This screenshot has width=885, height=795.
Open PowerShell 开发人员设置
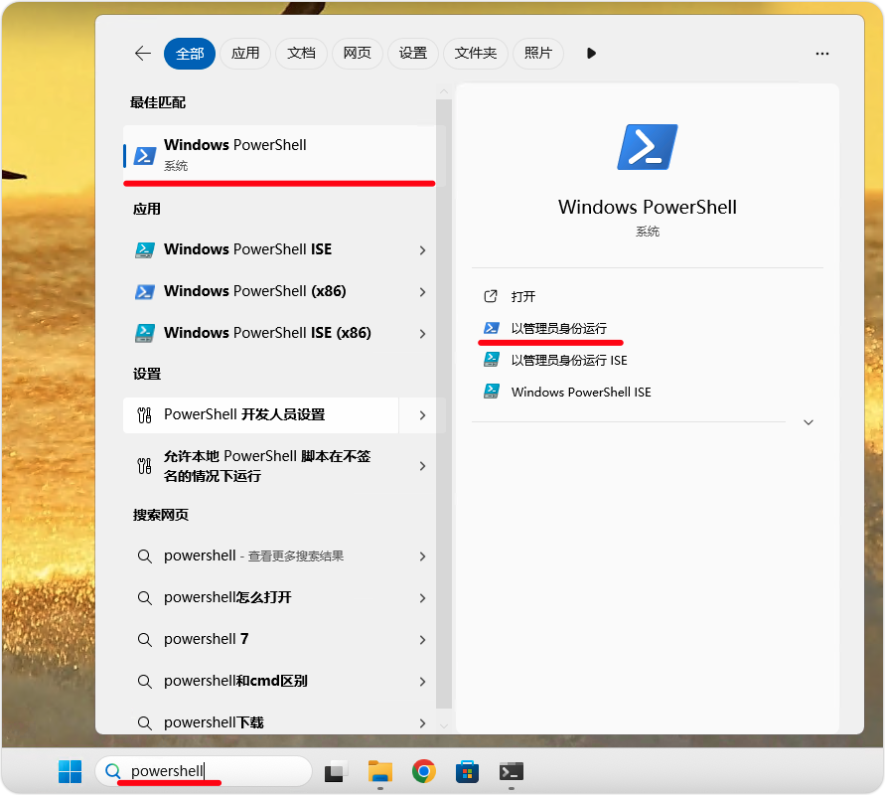click(261, 415)
